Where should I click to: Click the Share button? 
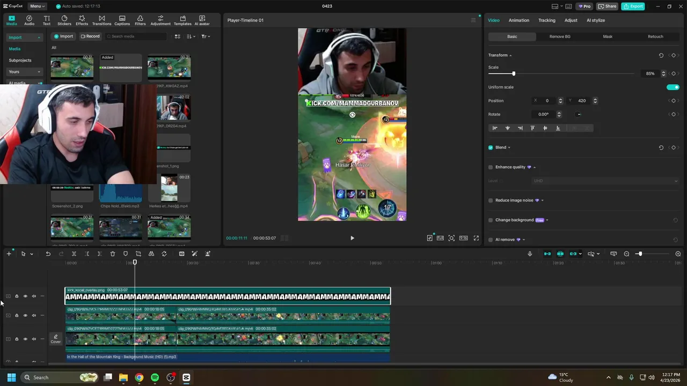pyautogui.click(x=608, y=6)
